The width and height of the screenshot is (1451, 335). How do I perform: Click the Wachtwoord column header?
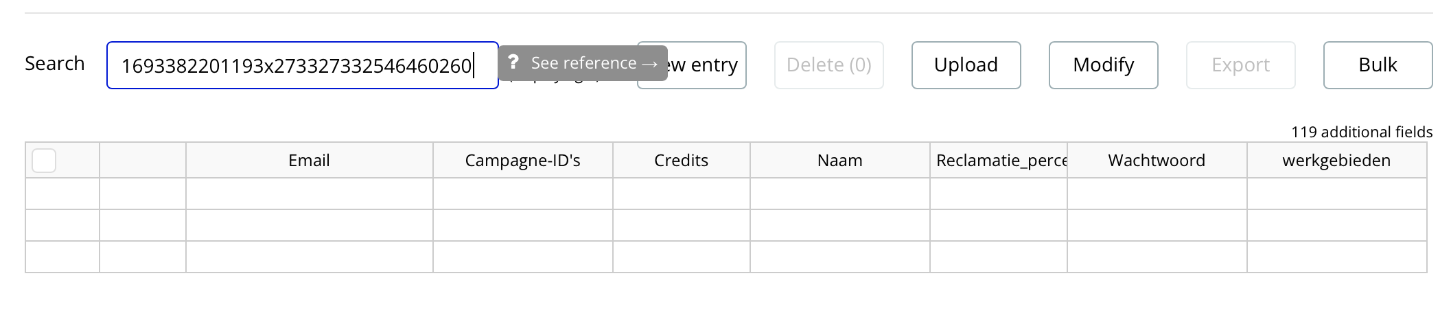[1157, 161]
